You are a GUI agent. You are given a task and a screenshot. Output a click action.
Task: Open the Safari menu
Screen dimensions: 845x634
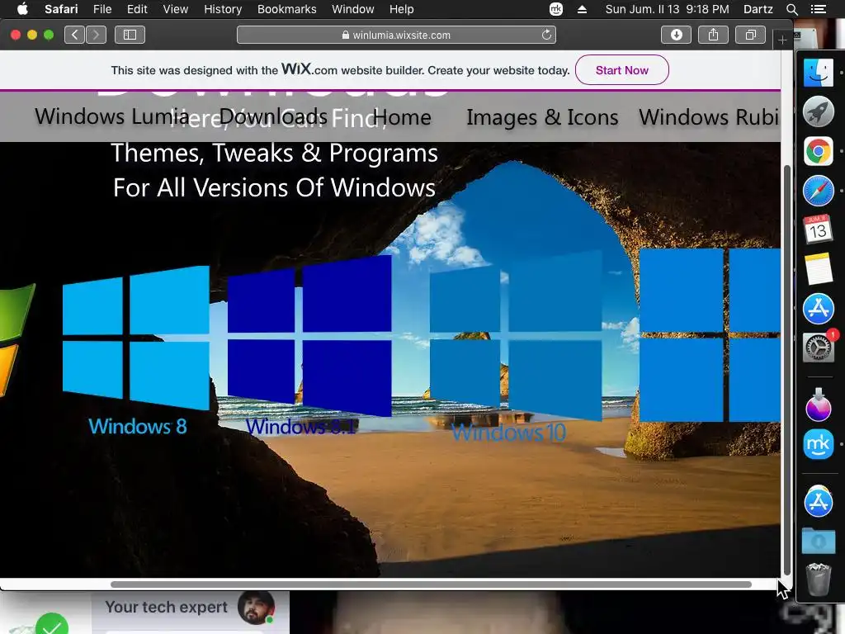click(x=61, y=9)
